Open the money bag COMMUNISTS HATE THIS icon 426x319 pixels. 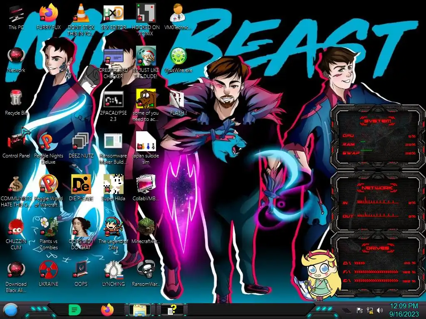[16, 192]
